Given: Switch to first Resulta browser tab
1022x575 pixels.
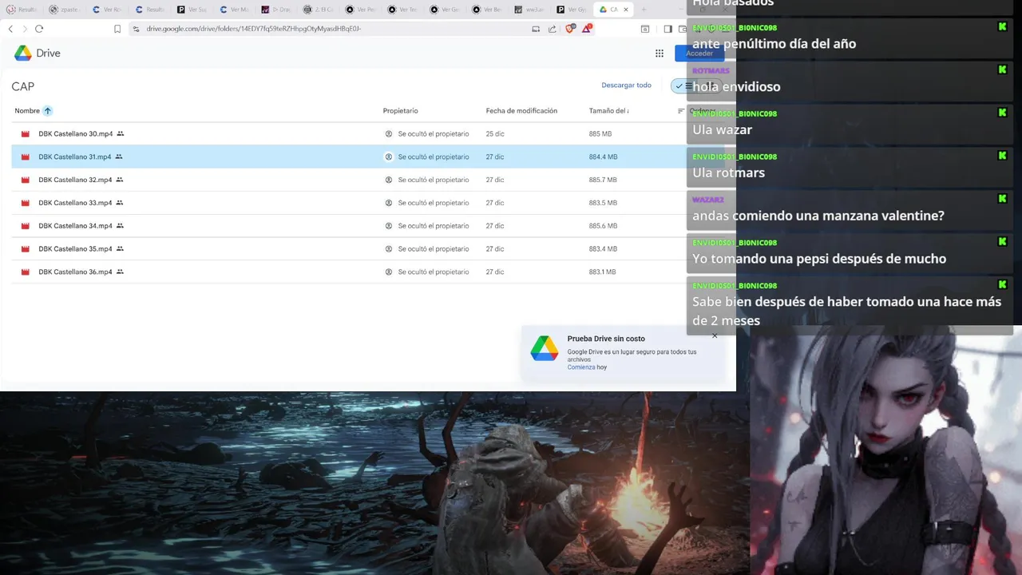Looking at the screenshot, I should click(21, 10).
